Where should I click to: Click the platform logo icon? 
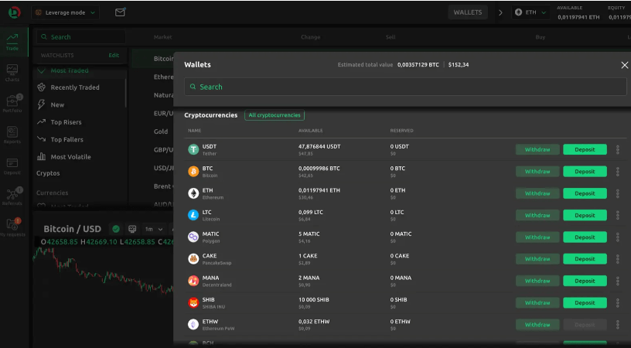pos(15,12)
